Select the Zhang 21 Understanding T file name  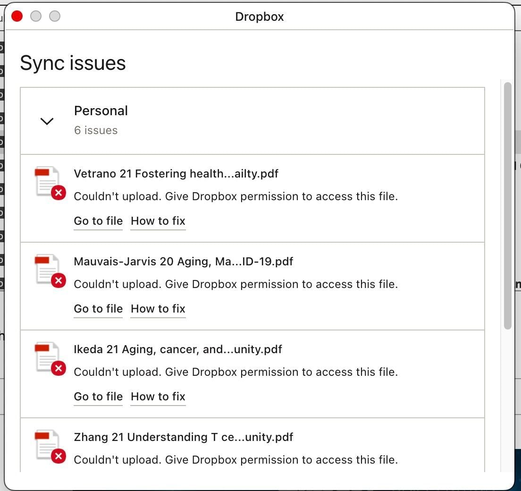[x=184, y=437]
